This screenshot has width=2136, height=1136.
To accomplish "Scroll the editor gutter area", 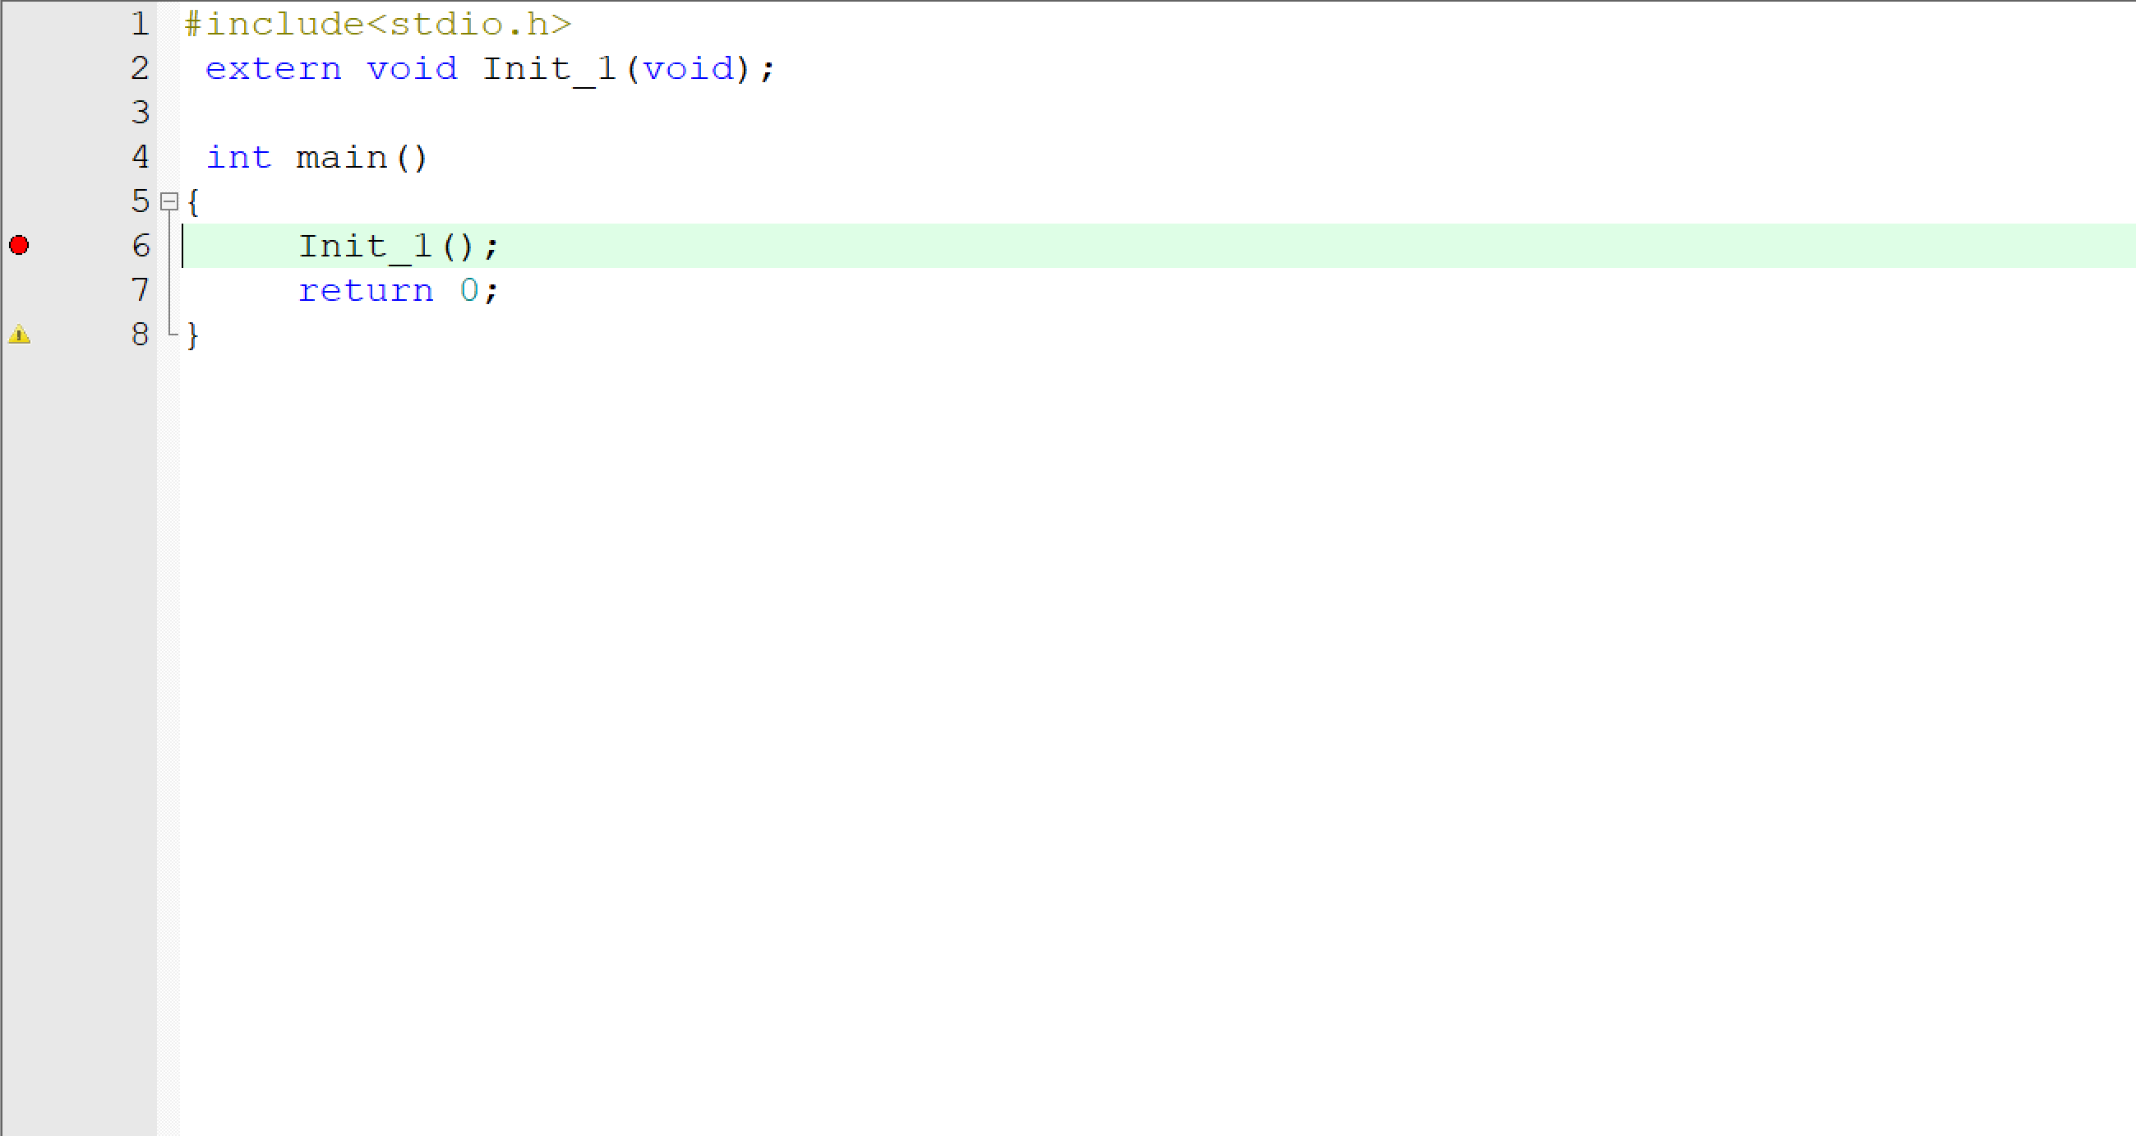I will (x=78, y=177).
